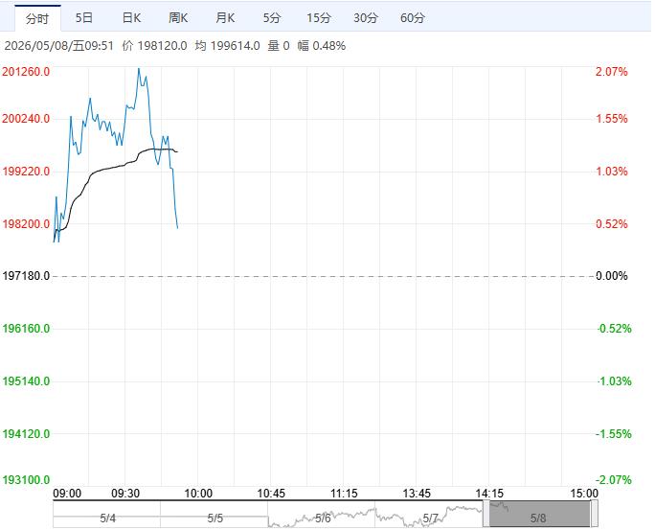Click the 13:45 time axis label
Image resolution: width=655 pixels, height=530 pixels.
[x=417, y=494]
